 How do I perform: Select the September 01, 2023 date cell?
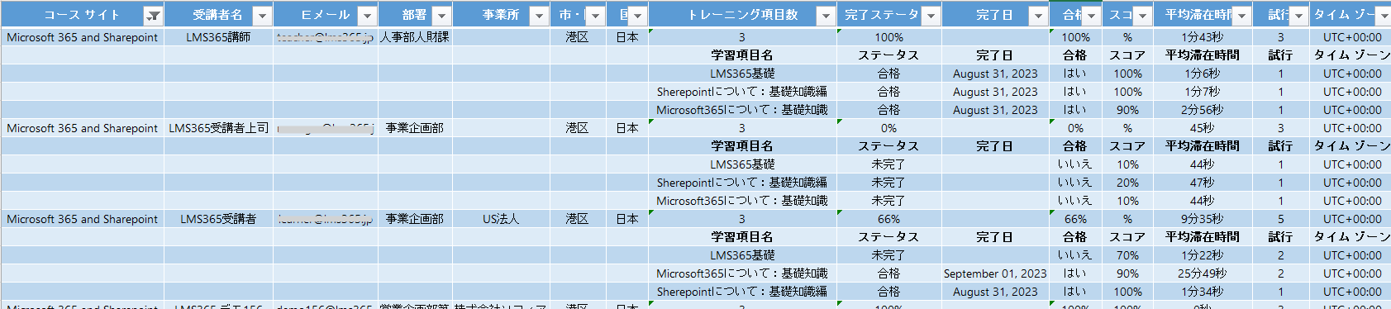point(995,273)
